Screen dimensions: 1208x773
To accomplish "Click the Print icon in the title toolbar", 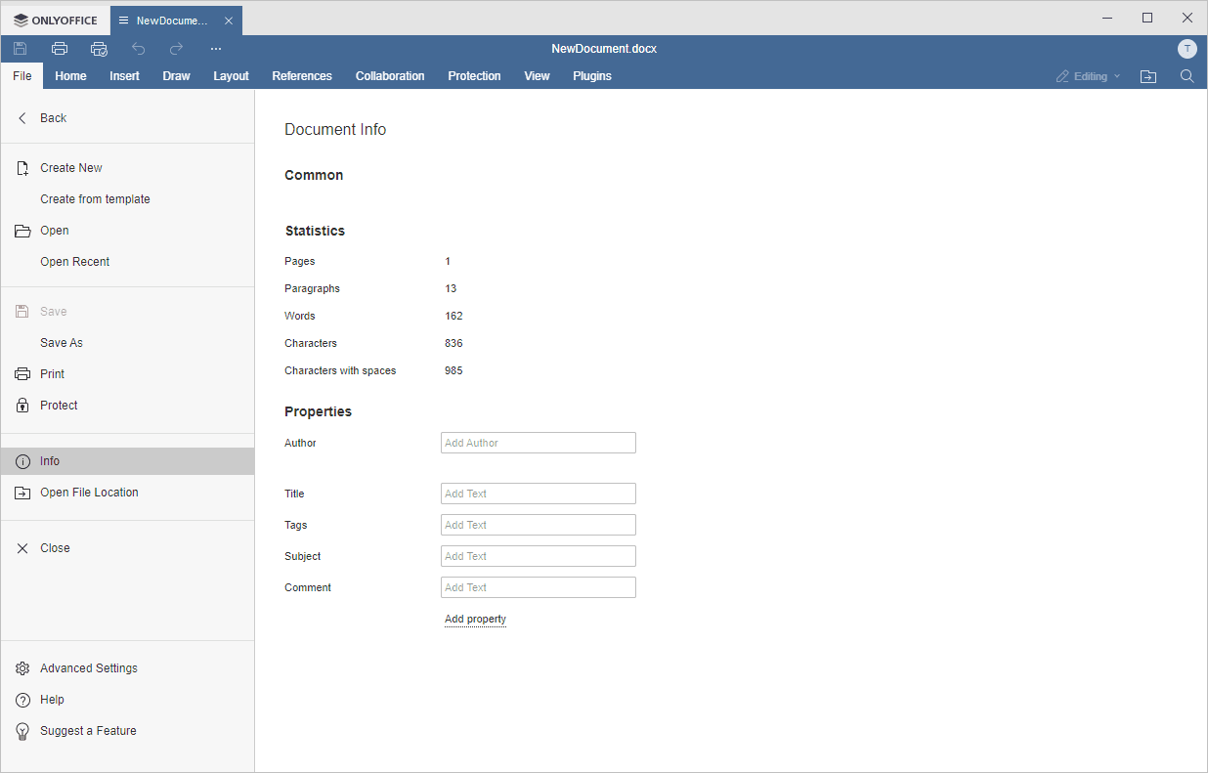I will click(60, 49).
